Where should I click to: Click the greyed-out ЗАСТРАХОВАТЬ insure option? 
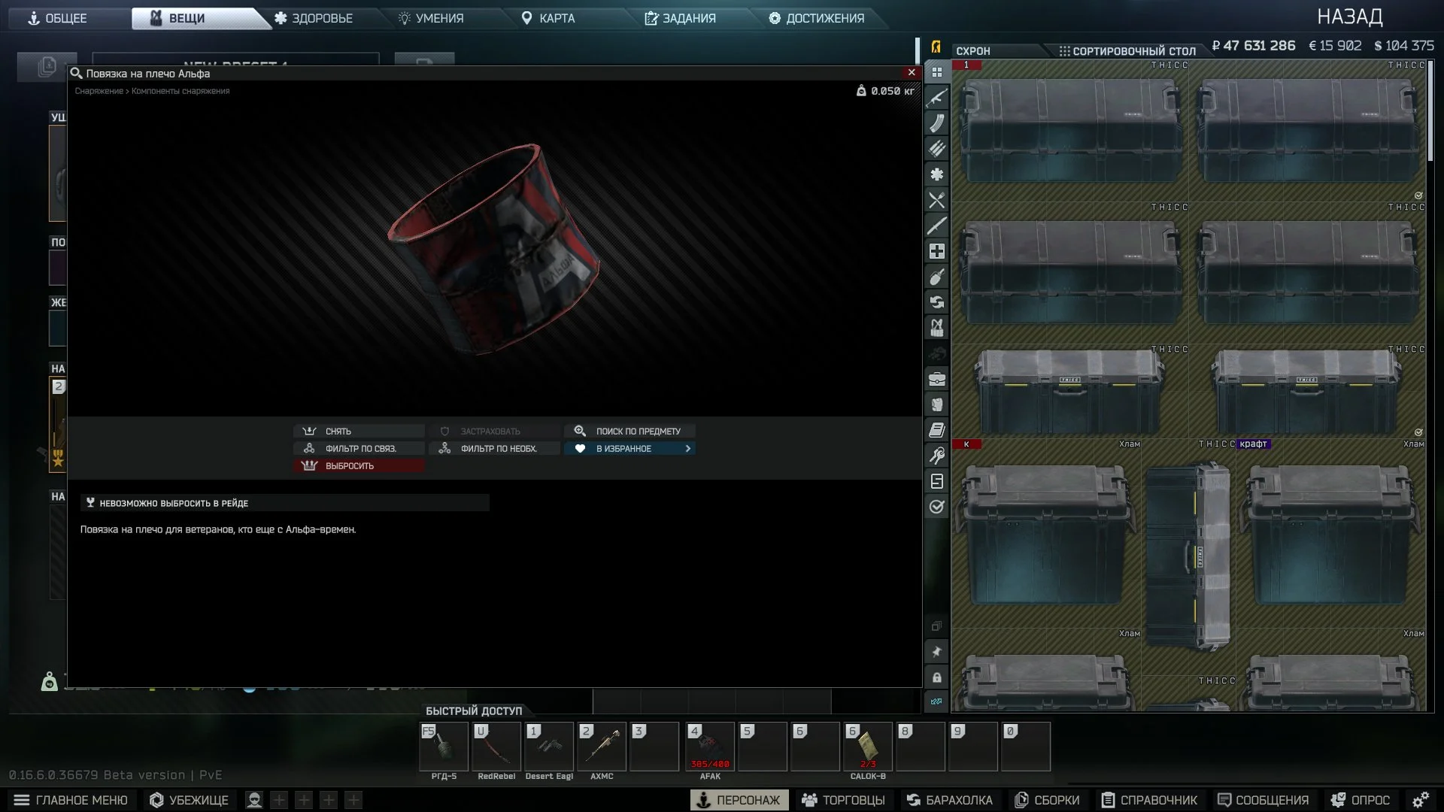coord(494,431)
